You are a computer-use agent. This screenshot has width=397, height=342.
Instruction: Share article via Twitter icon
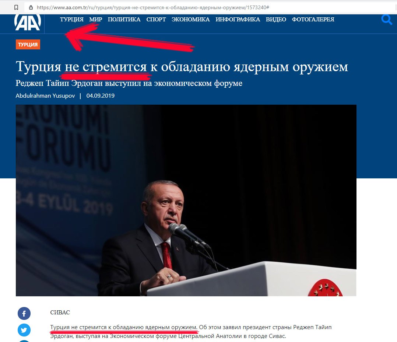click(x=24, y=330)
